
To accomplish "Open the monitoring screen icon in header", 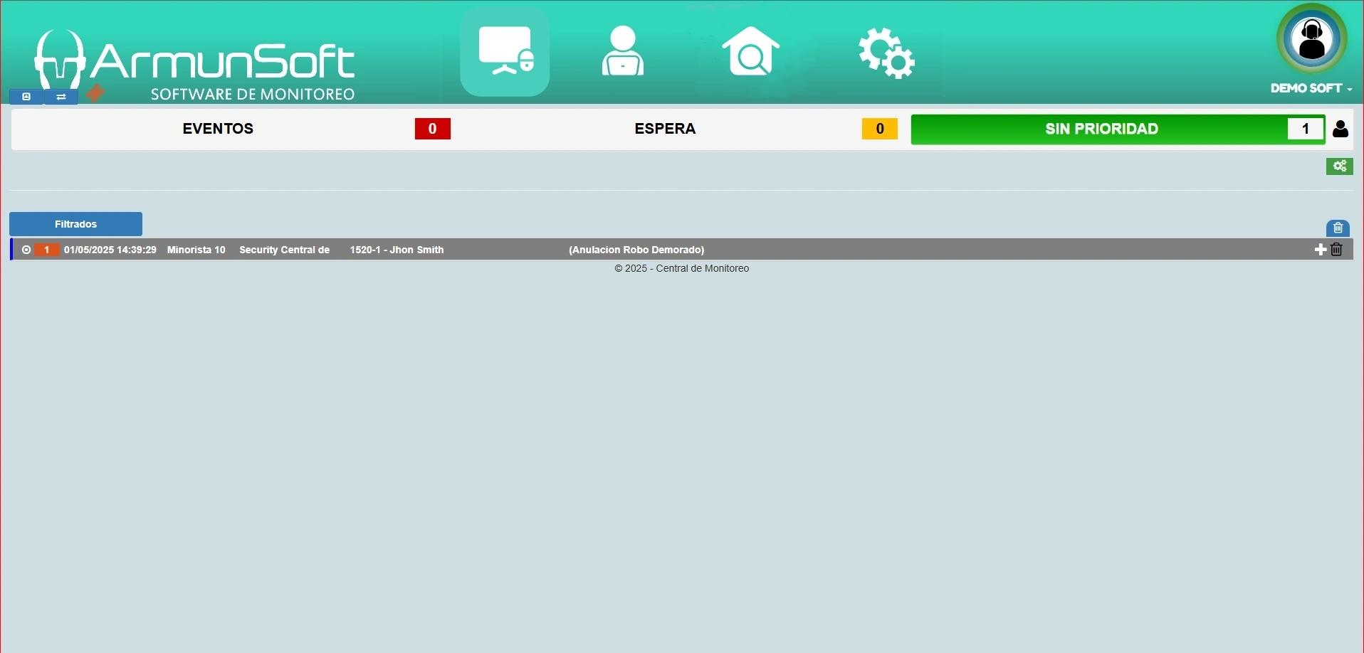I will click(x=505, y=52).
